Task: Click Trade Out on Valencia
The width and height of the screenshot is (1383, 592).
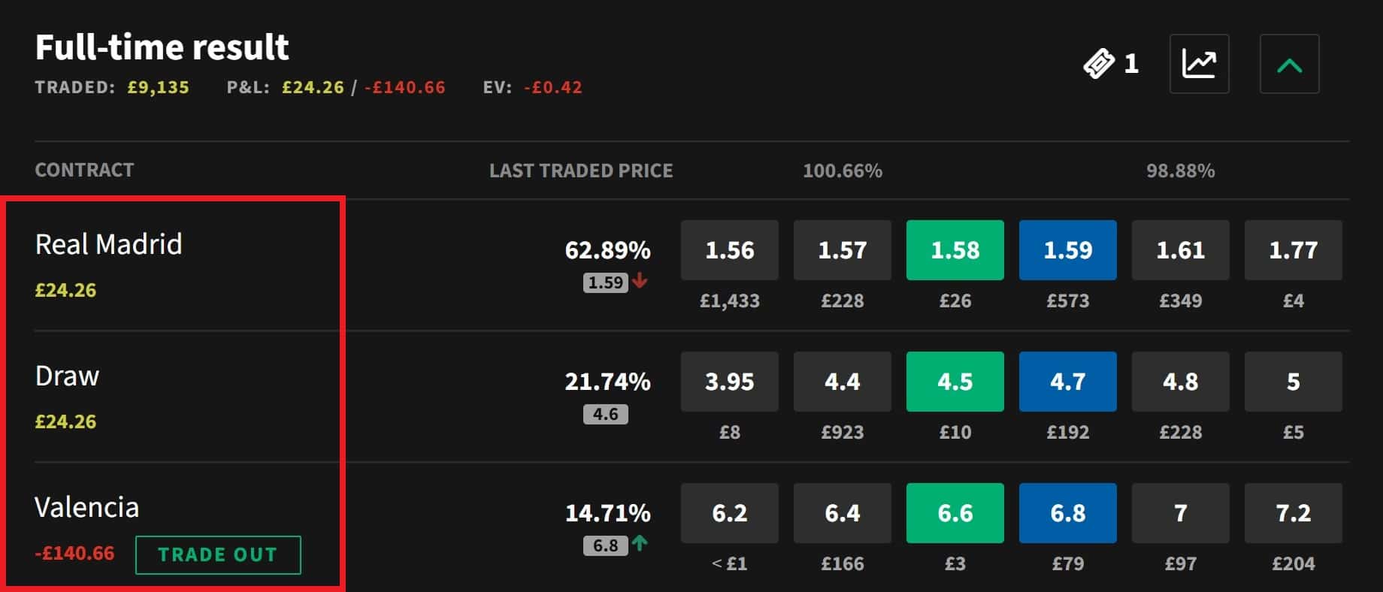Action: [218, 555]
